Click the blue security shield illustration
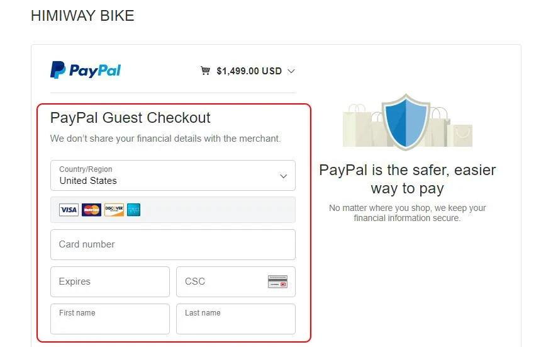Viewport: 546px width, 347px height. coord(406,122)
